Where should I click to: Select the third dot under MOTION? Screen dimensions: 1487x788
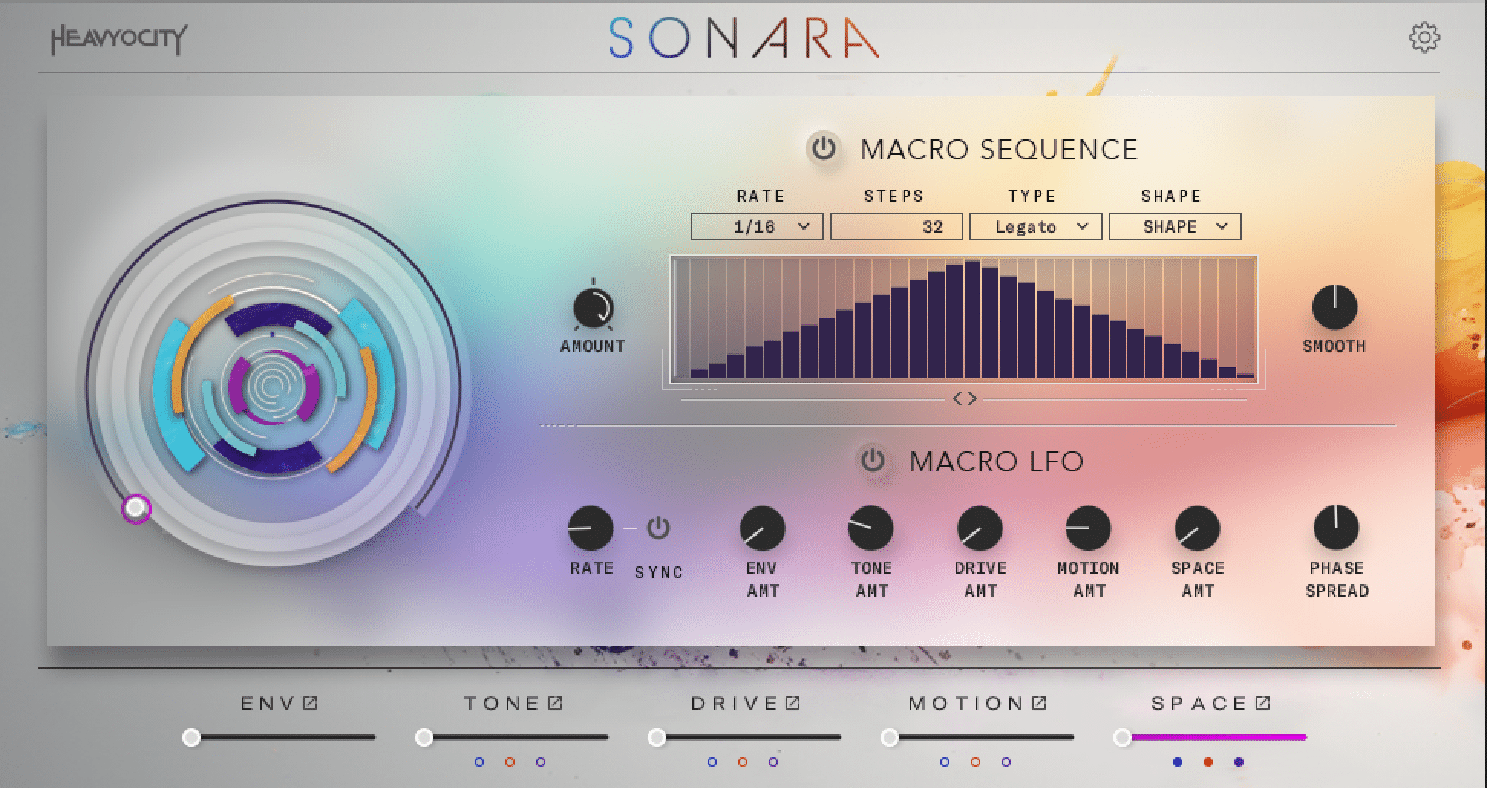[1006, 762]
